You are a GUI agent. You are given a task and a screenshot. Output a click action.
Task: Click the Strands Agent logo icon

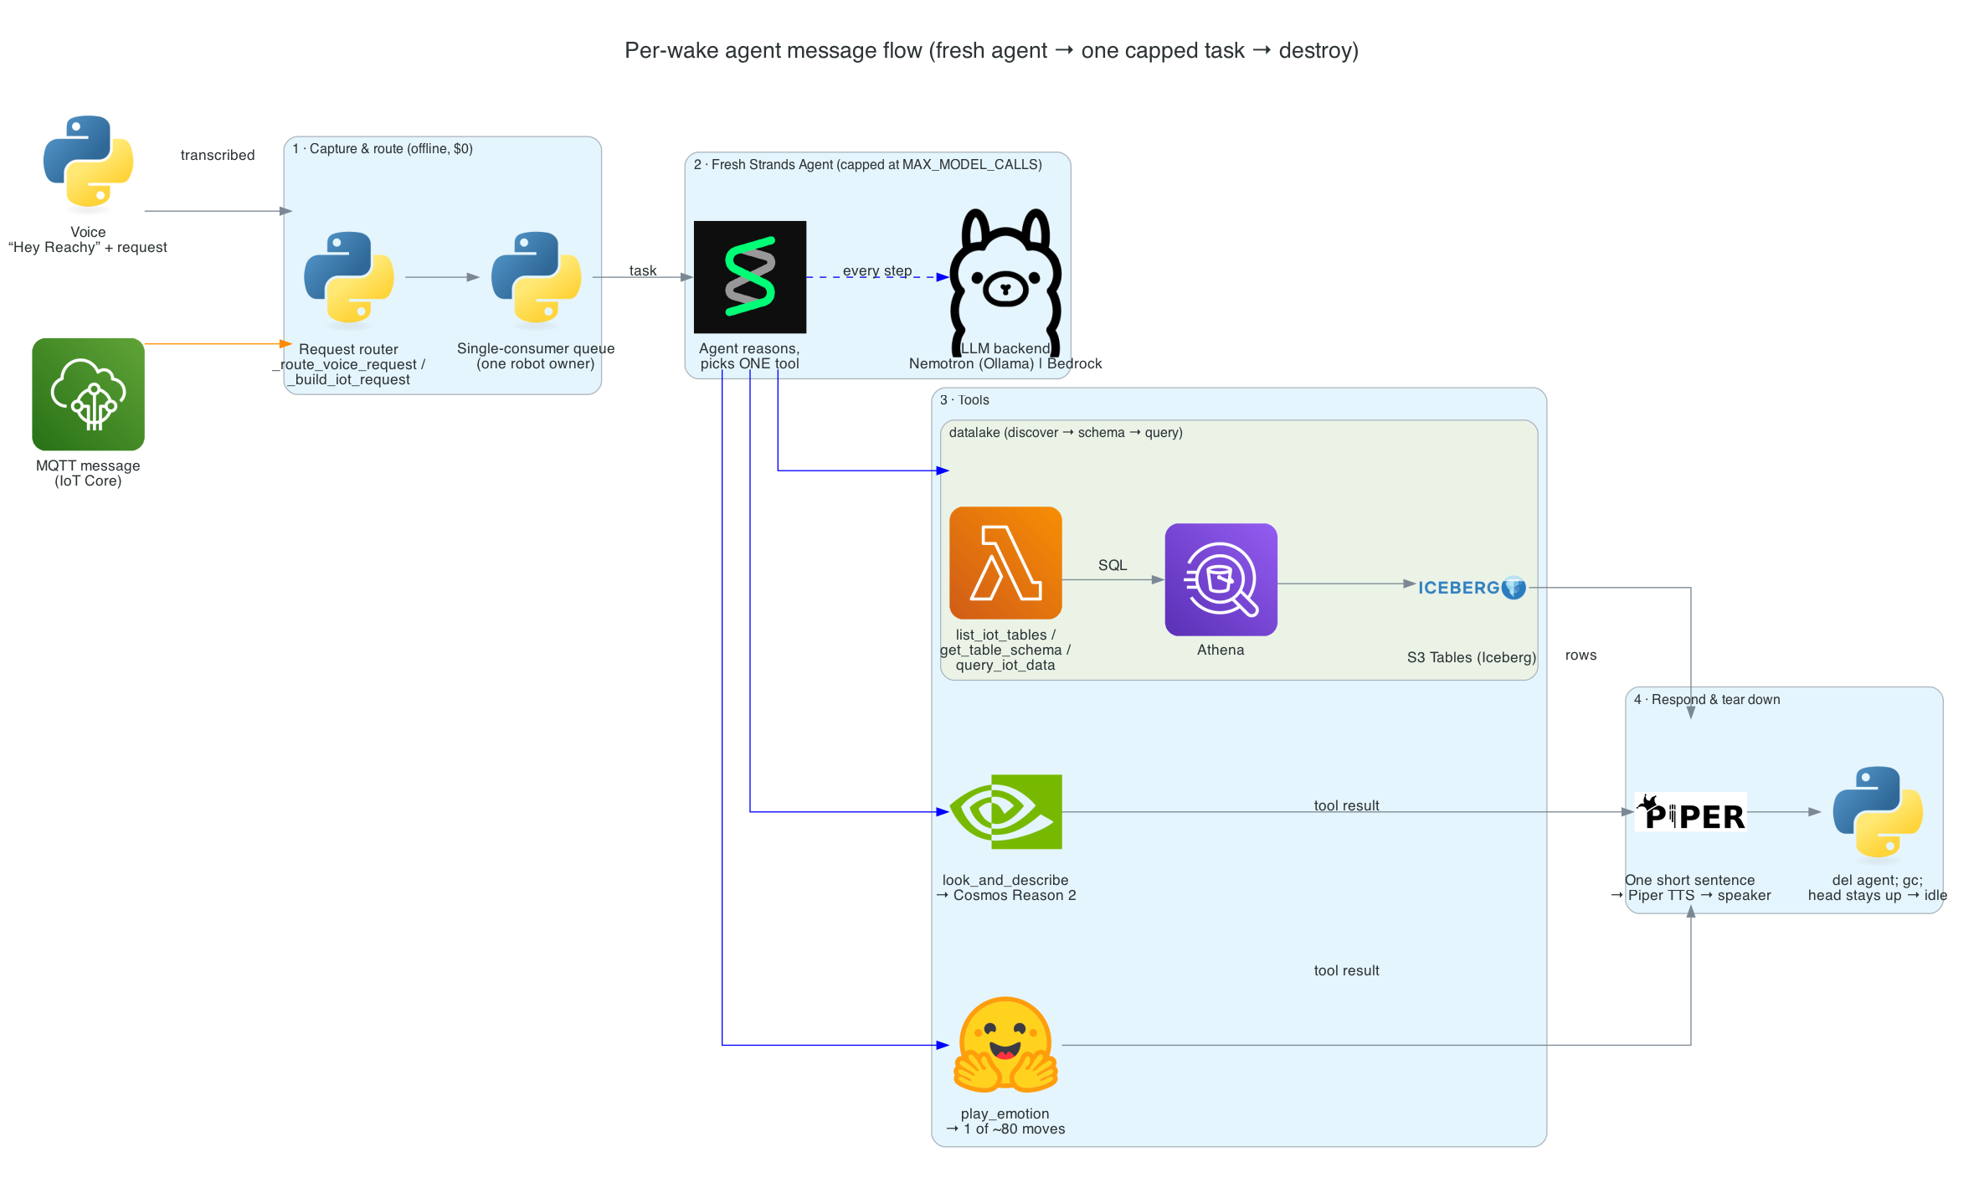[750, 277]
